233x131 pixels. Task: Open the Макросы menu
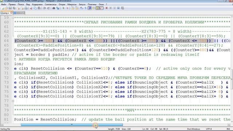72,4
